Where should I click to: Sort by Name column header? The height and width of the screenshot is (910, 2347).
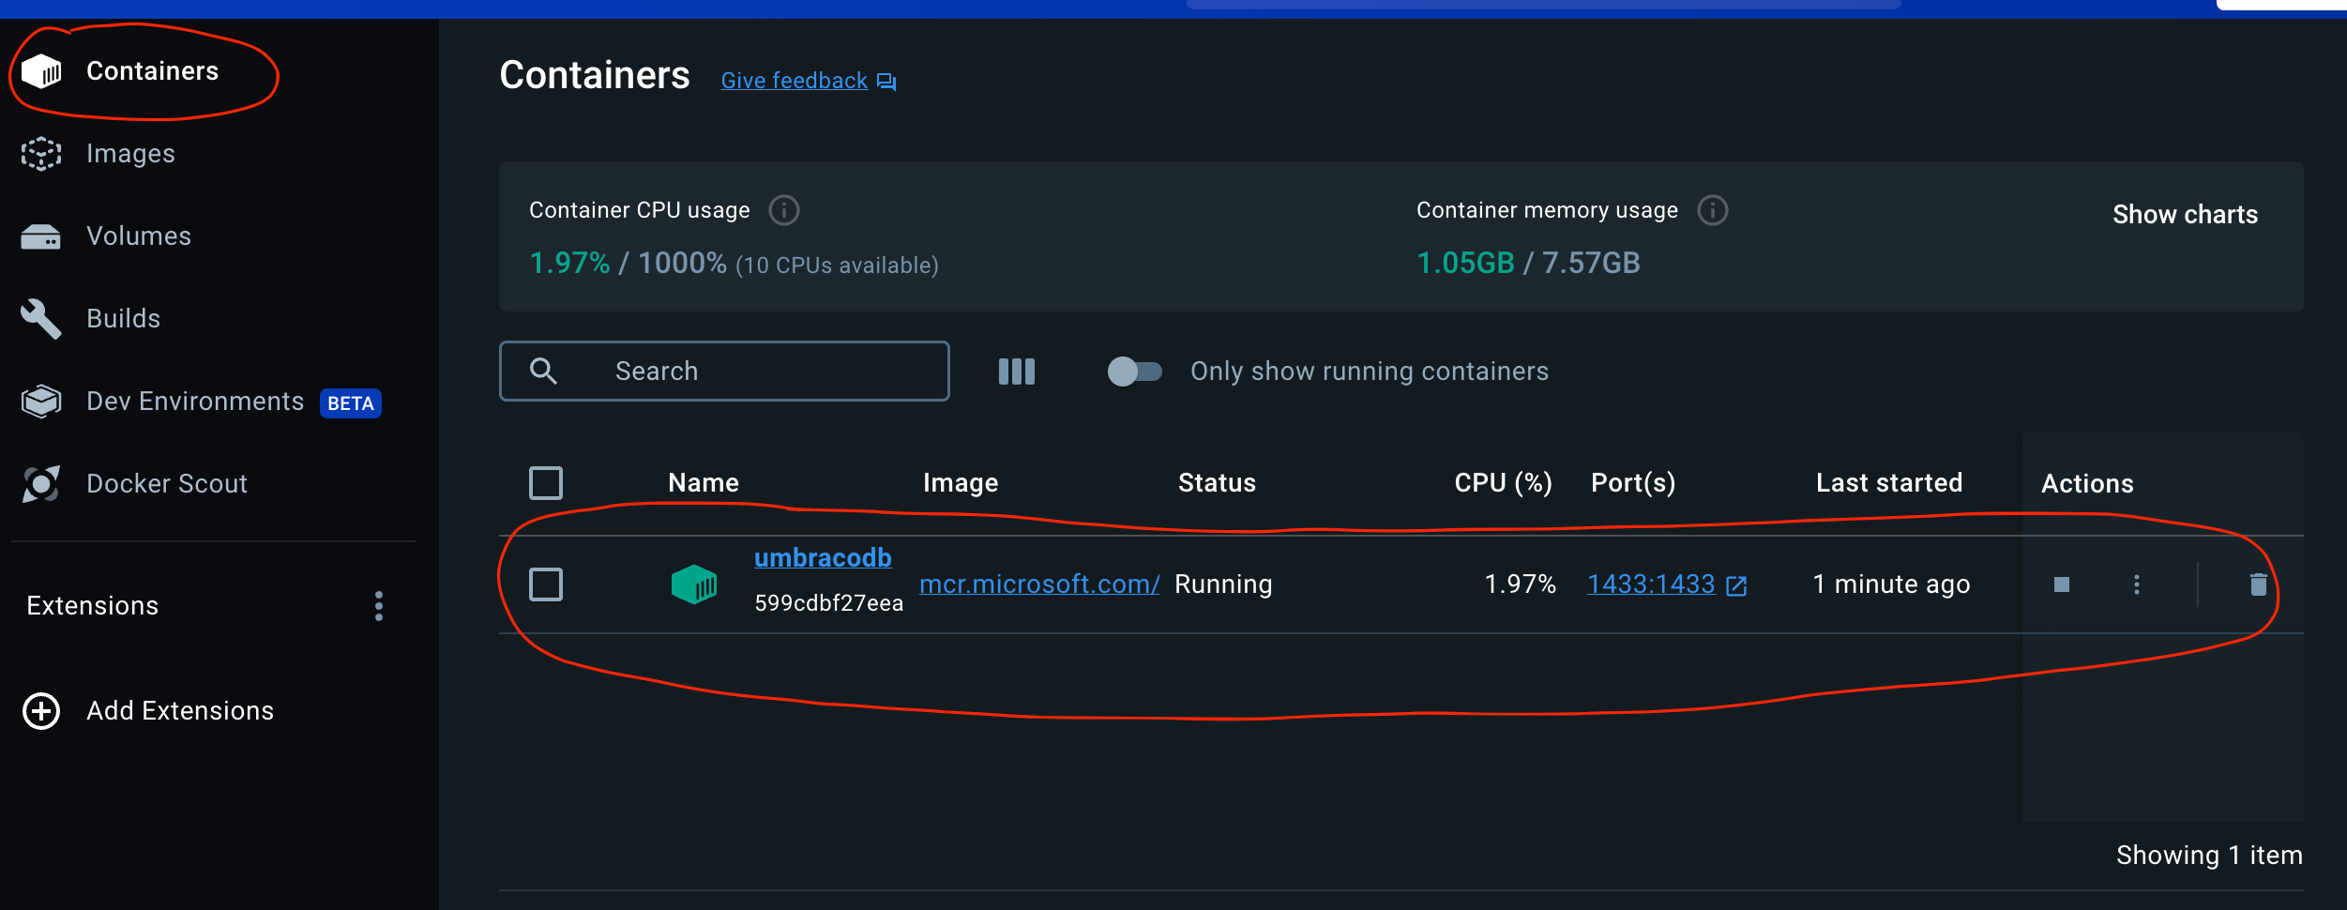(x=704, y=483)
